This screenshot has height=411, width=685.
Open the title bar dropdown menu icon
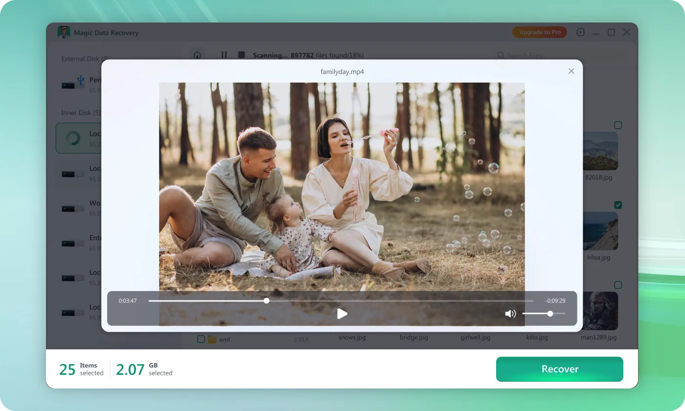pos(580,32)
